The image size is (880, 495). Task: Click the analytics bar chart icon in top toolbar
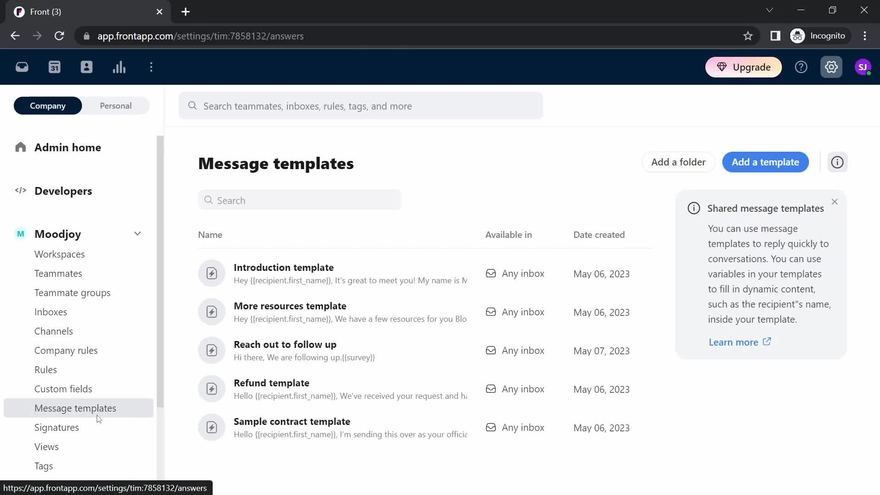coord(119,67)
